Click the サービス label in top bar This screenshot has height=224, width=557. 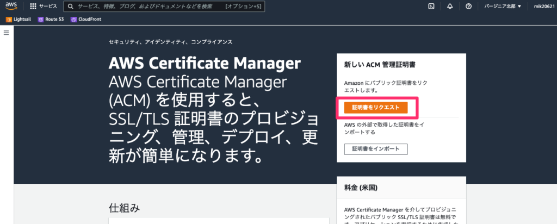pyautogui.click(x=48, y=7)
